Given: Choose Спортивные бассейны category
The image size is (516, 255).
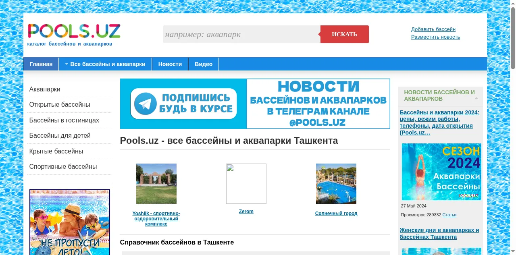Looking at the screenshot, I should coord(63,167).
